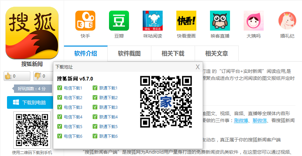Image resolution: width=302 pixels, height=156 pixels.
Task: Click the 映客直播 app name label
Action: click(220, 36)
